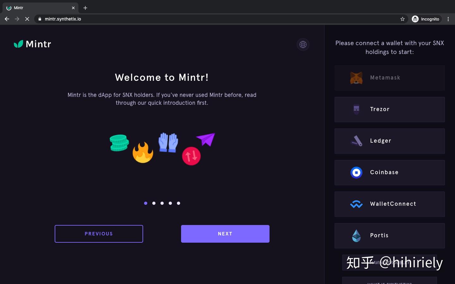Bookmark page with star icon
455x284 pixels.
coord(403,19)
